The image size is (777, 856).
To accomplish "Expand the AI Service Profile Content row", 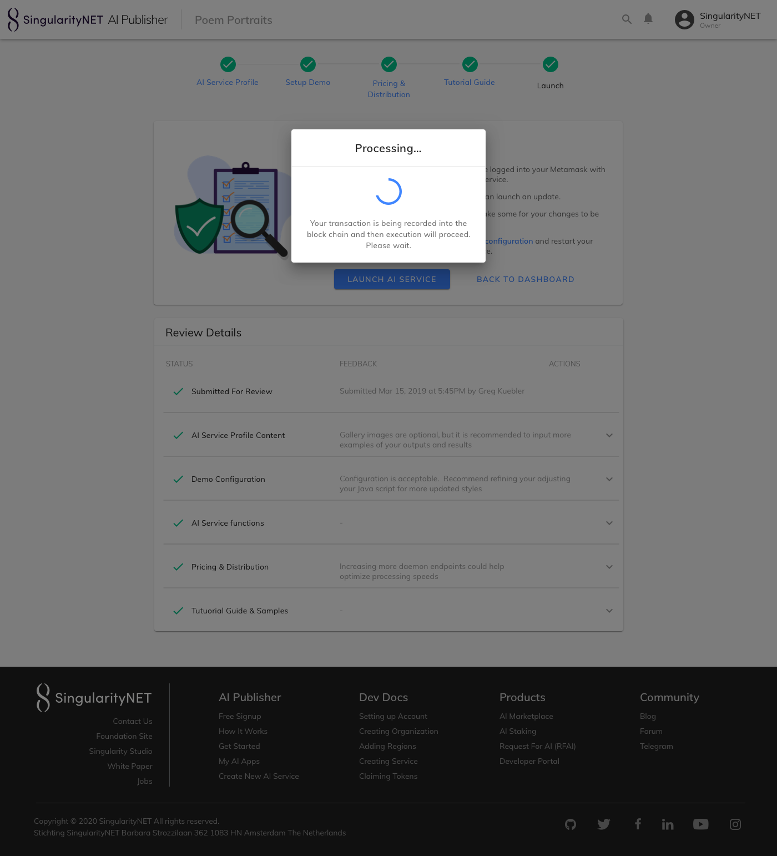I will tap(609, 435).
